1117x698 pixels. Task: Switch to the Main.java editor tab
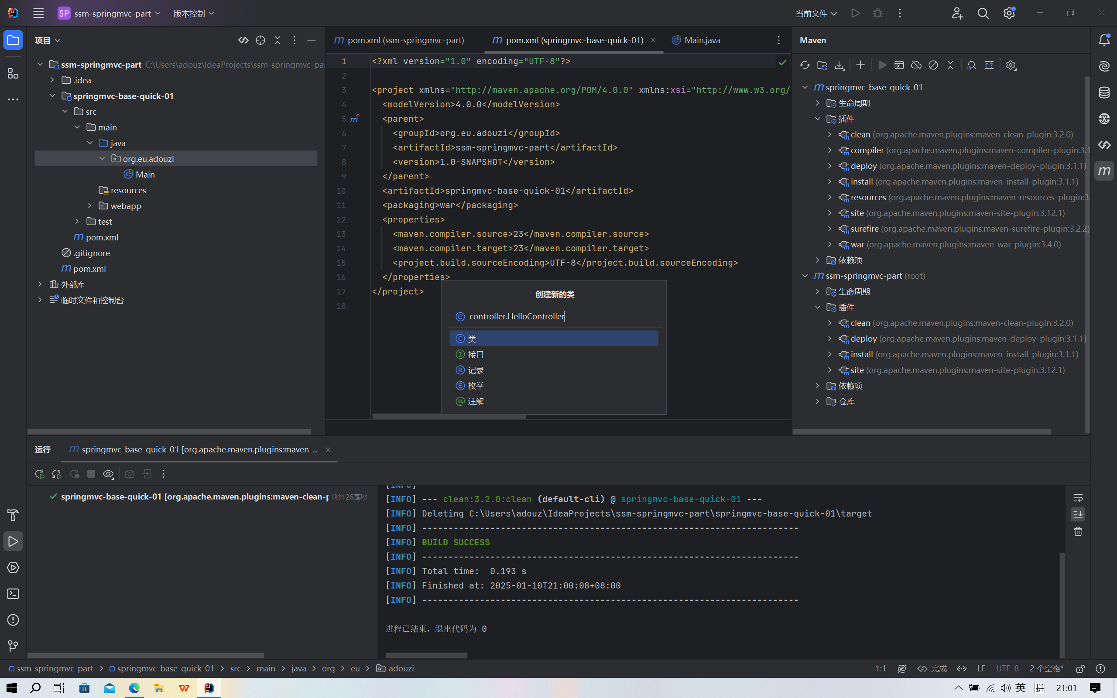click(701, 40)
